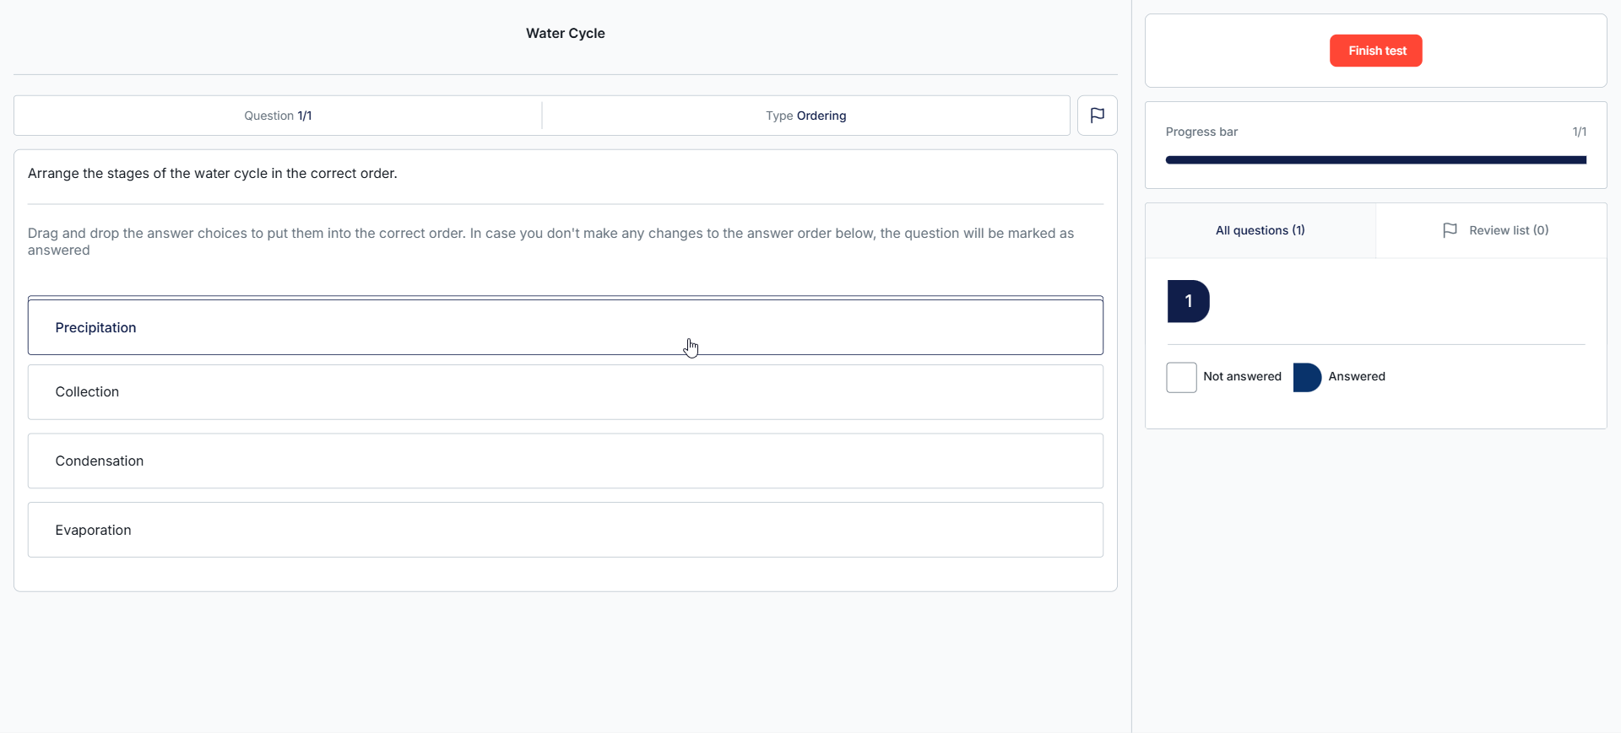
Task: Select the Collection answer choice
Action: [x=565, y=392]
